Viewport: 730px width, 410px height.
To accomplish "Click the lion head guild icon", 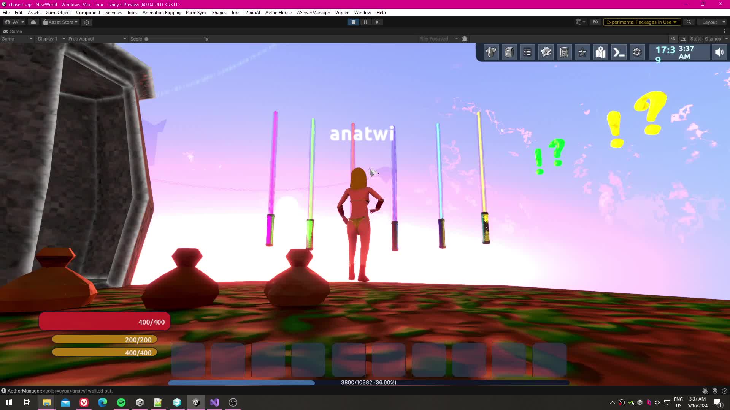I will coord(546,52).
